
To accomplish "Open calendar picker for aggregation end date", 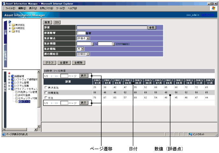I will (113, 44).
